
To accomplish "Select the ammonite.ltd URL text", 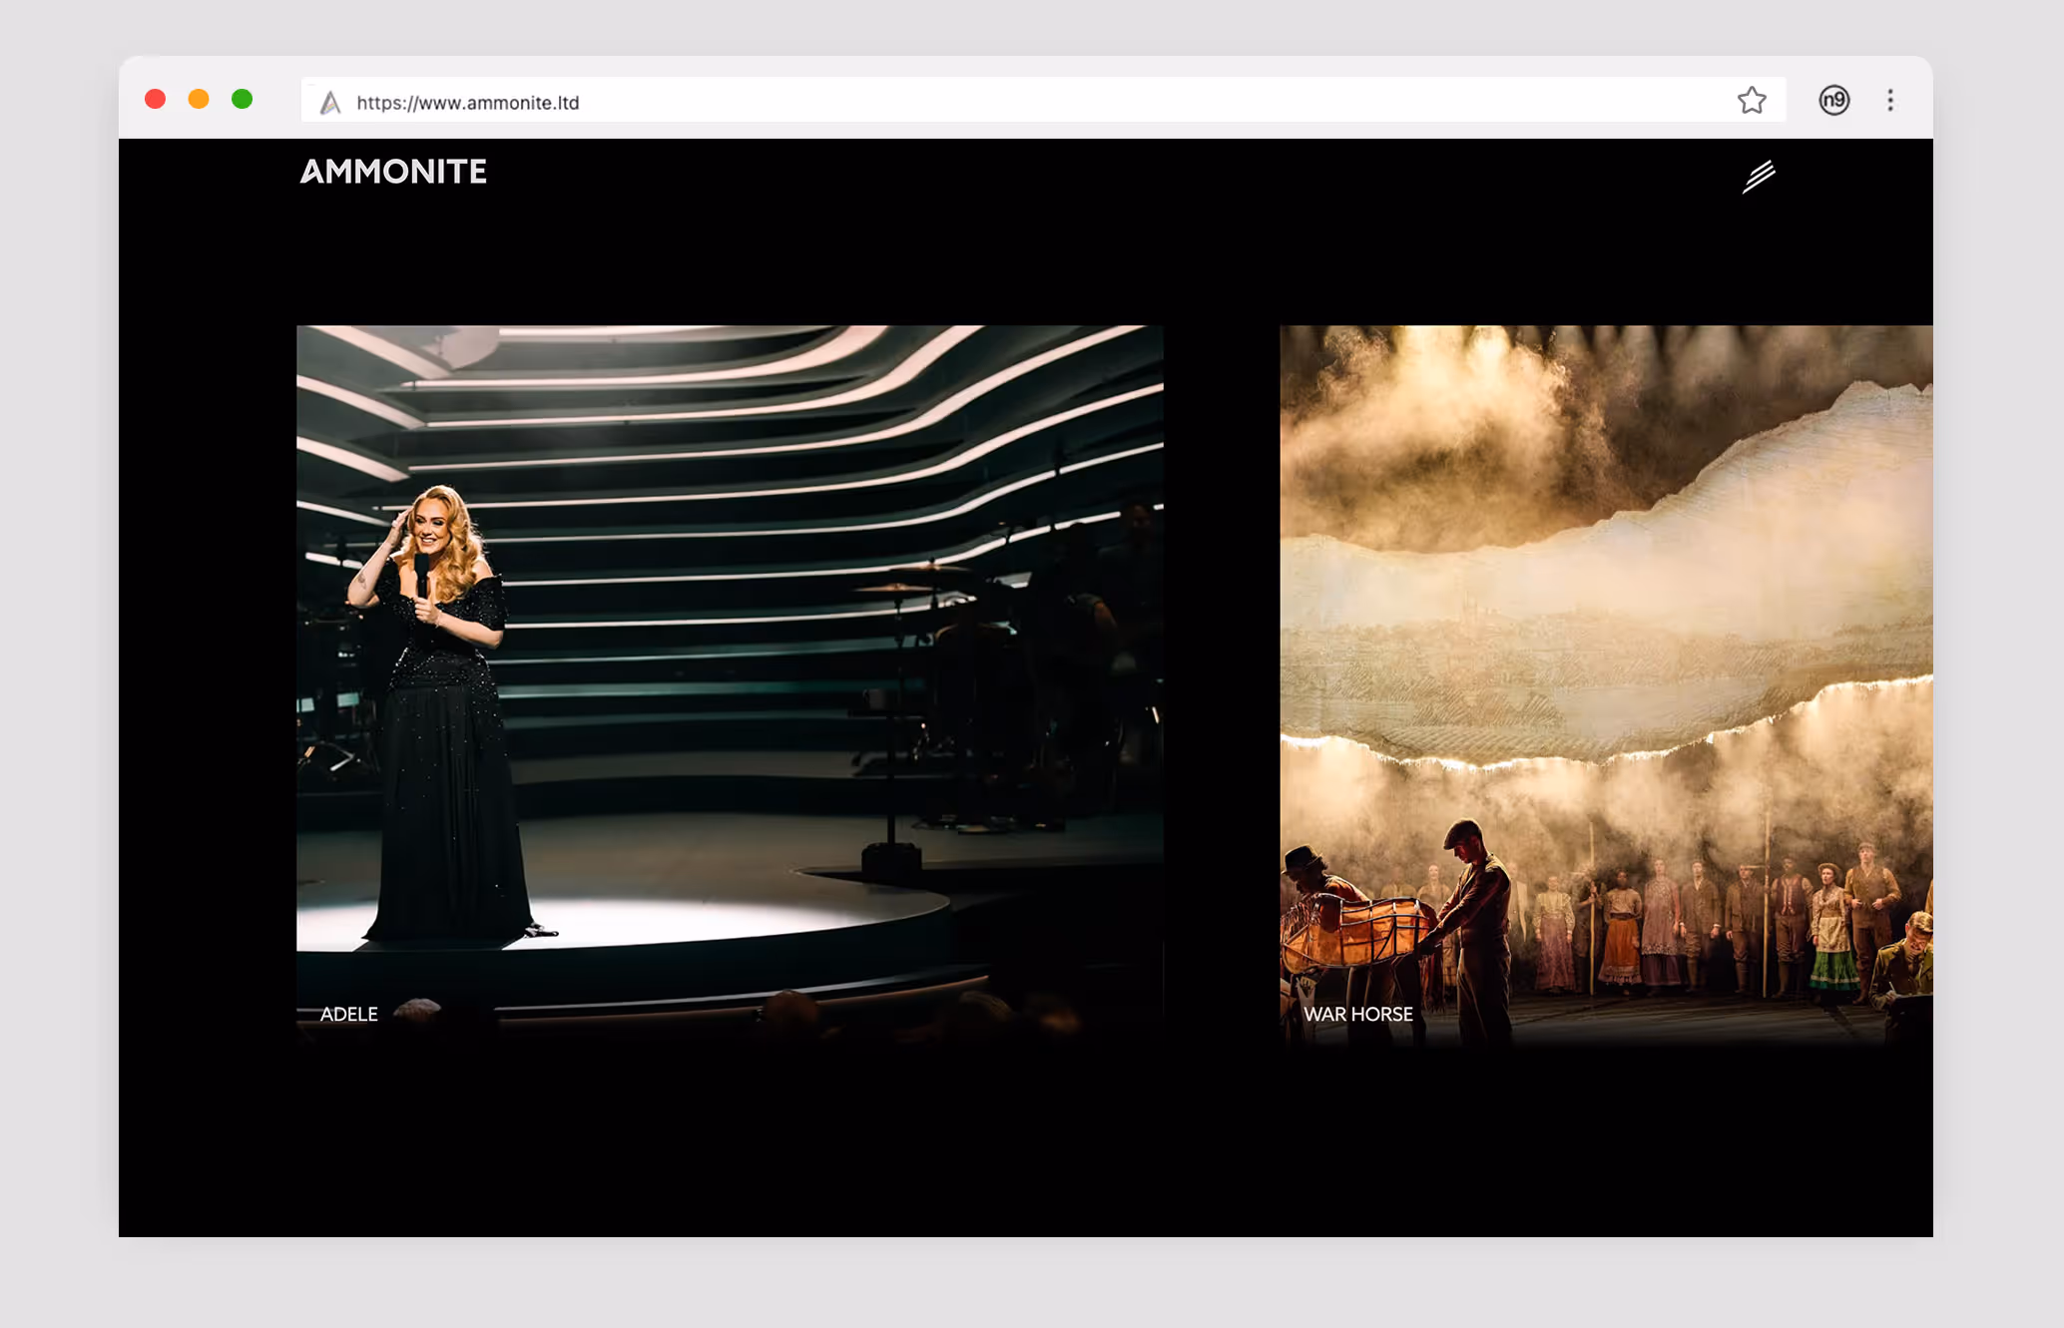I will pyautogui.click(x=467, y=103).
